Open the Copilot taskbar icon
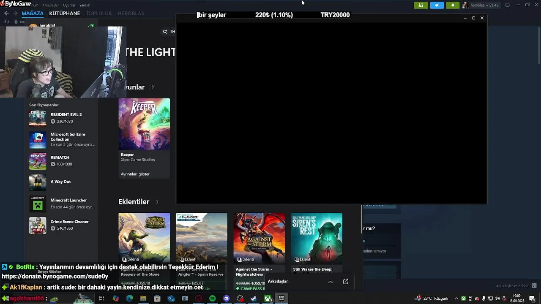Viewport: 541px width, 304px height. tap(115, 299)
